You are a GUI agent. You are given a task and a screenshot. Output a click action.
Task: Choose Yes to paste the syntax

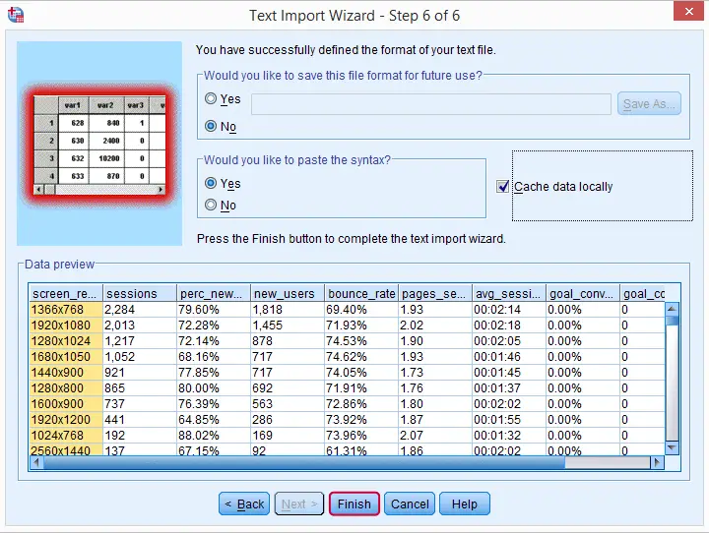211,183
